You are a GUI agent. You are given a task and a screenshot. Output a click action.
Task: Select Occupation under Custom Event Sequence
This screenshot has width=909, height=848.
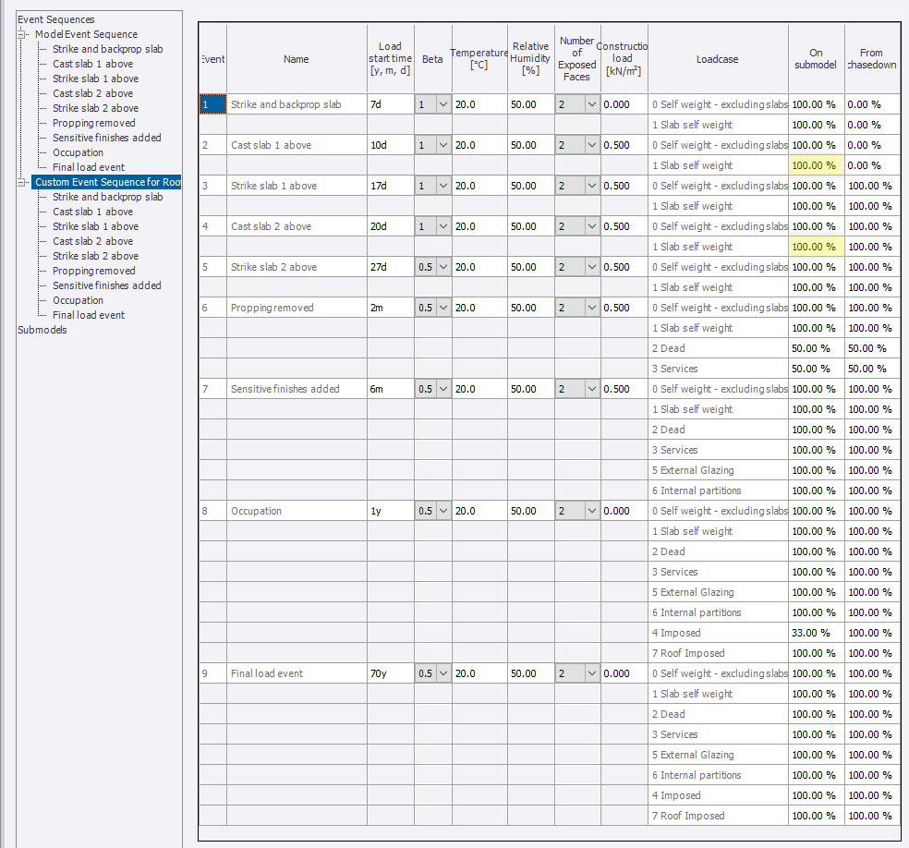pos(78,300)
